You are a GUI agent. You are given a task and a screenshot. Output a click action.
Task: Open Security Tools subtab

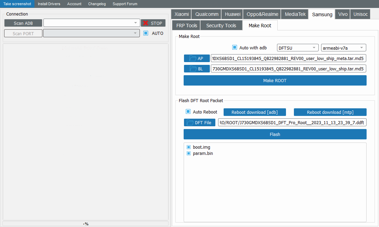click(x=221, y=26)
